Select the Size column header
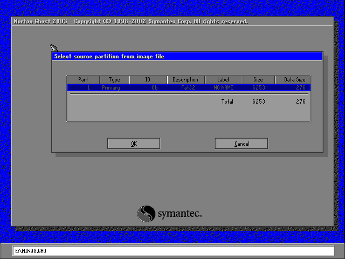The width and height of the screenshot is (345, 259). [x=258, y=79]
